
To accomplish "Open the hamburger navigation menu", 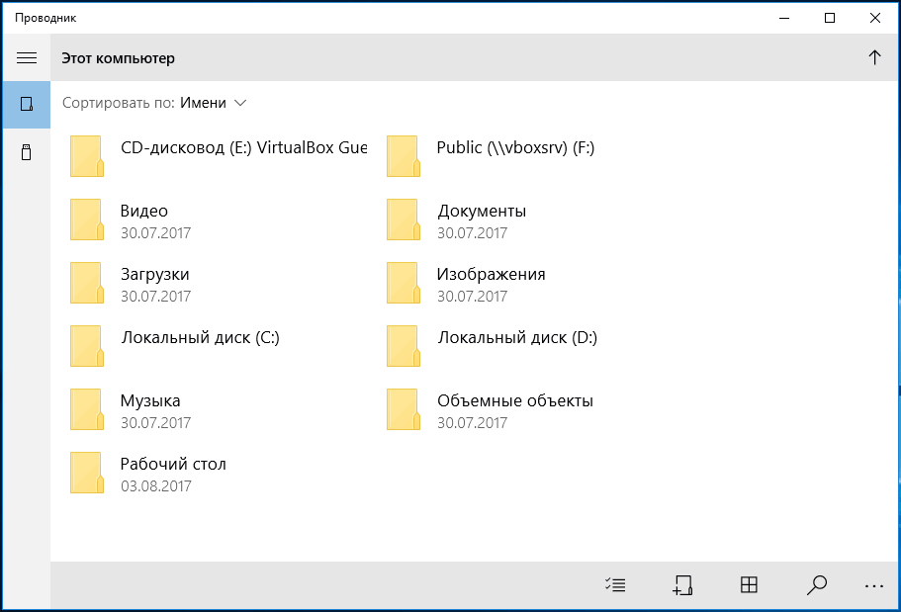I will [27, 58].
